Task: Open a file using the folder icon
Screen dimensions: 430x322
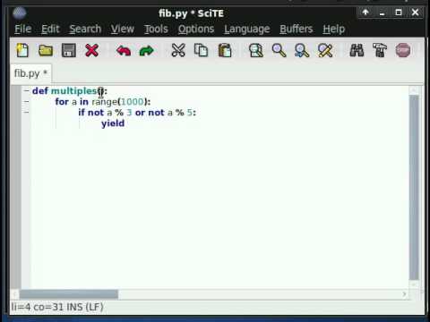Action: [x=46, y=50]
